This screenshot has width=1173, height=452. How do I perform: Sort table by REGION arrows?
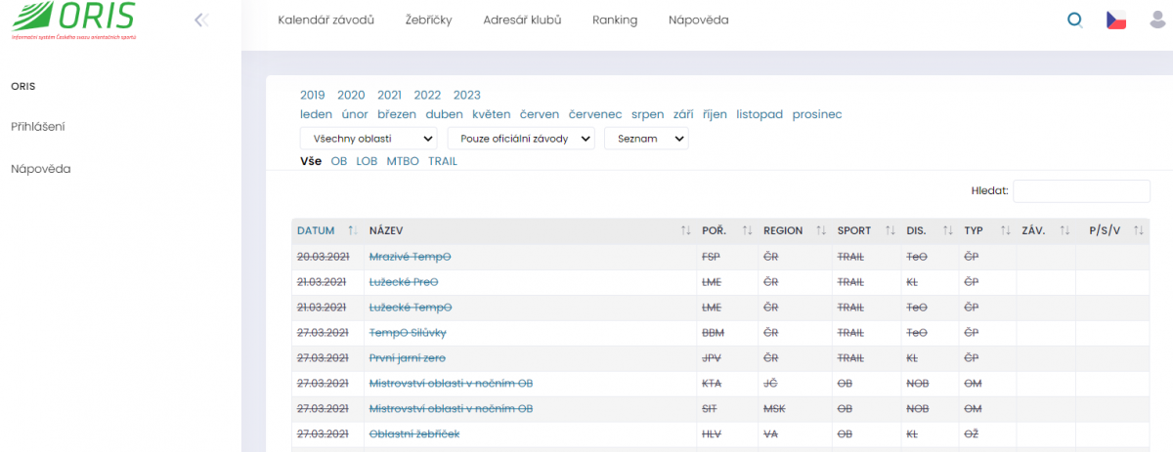pyautogui.click(x=821, y=230)
